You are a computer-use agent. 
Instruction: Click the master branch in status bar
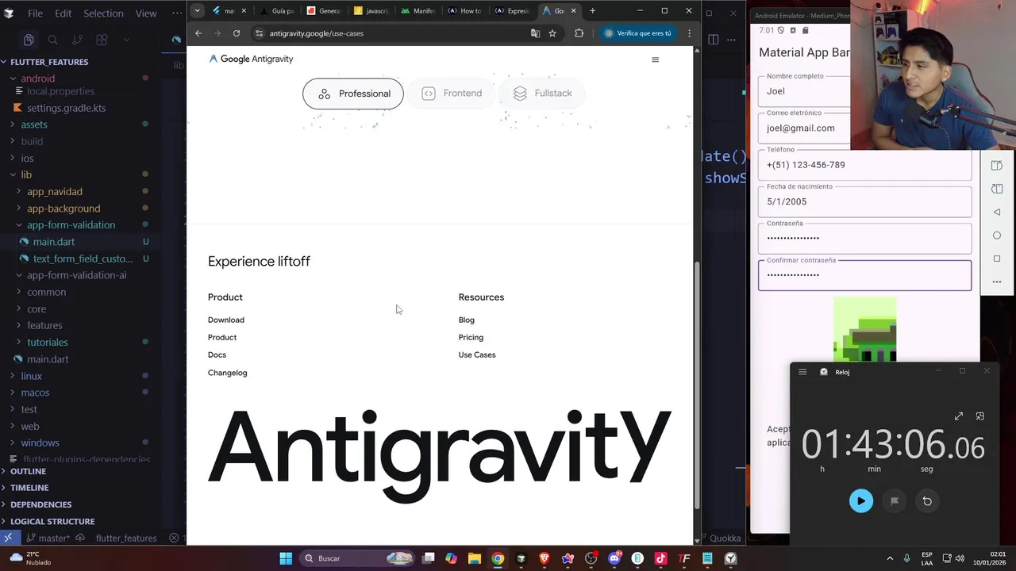[48, 538]
